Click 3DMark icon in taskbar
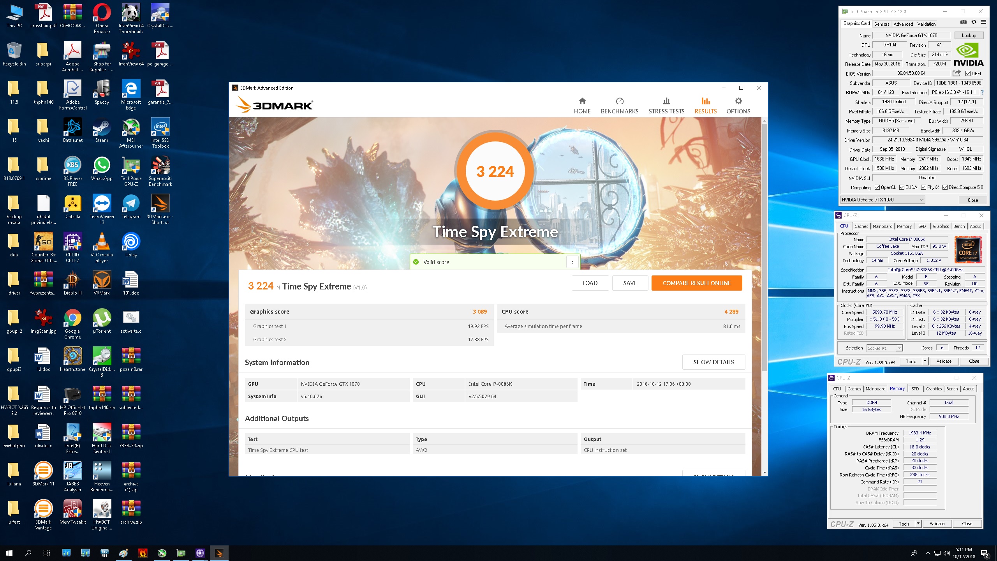997x561 pixels. pos(219,553)
